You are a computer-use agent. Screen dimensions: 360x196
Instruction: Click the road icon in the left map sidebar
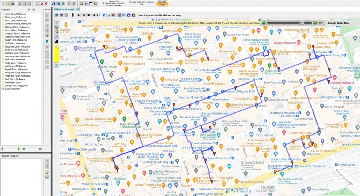click(x=57, y=42)
